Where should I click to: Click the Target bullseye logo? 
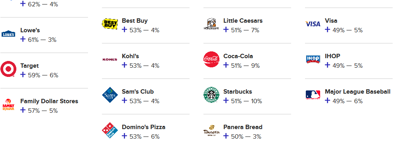(8, 69)
